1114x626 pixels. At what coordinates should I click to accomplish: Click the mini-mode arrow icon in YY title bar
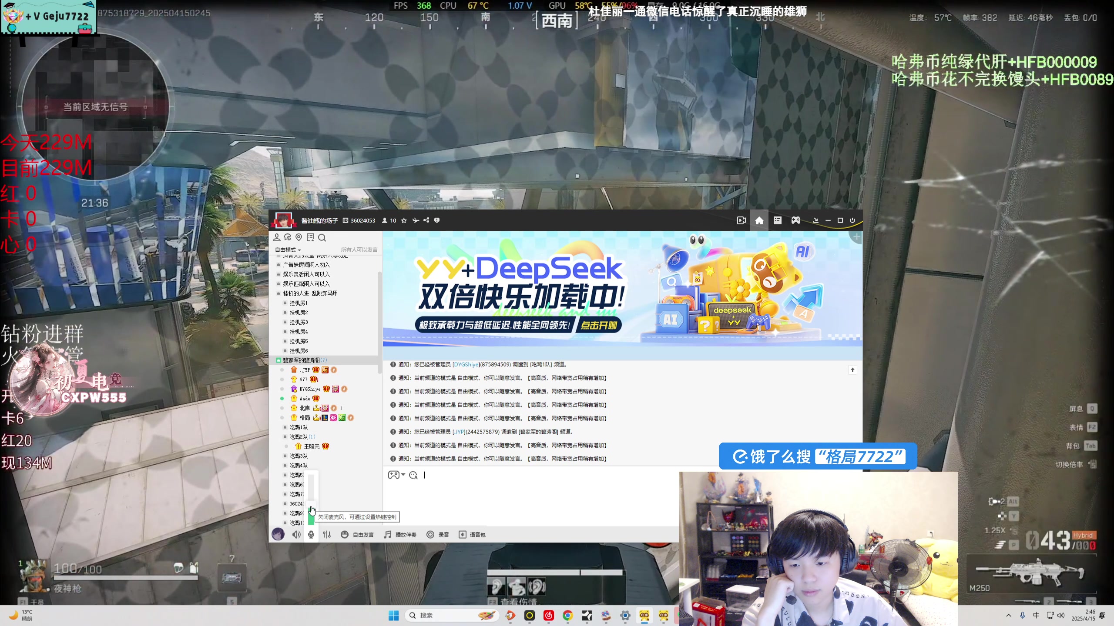click(816, 220)
